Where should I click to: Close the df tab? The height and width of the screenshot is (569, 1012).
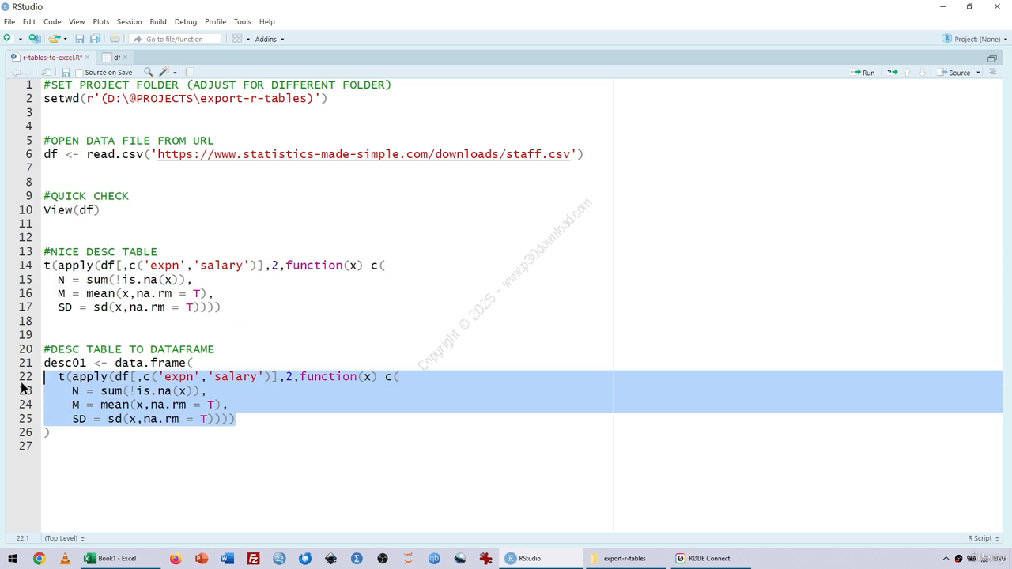coord(126,58)
